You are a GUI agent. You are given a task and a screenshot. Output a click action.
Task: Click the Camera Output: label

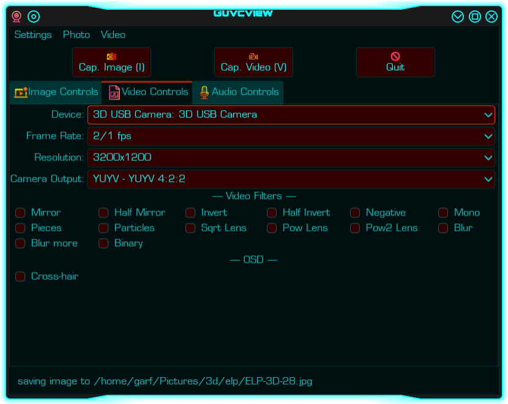[x=47, y=179]
